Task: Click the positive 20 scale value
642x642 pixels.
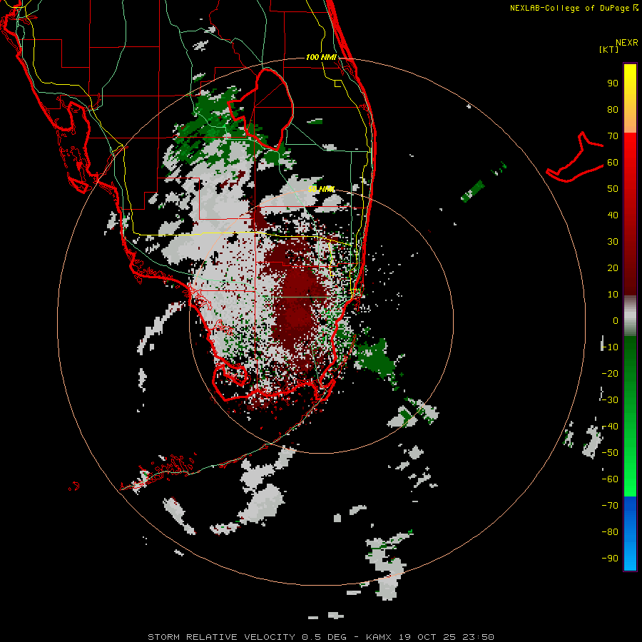Action: (x=613, y=268)
